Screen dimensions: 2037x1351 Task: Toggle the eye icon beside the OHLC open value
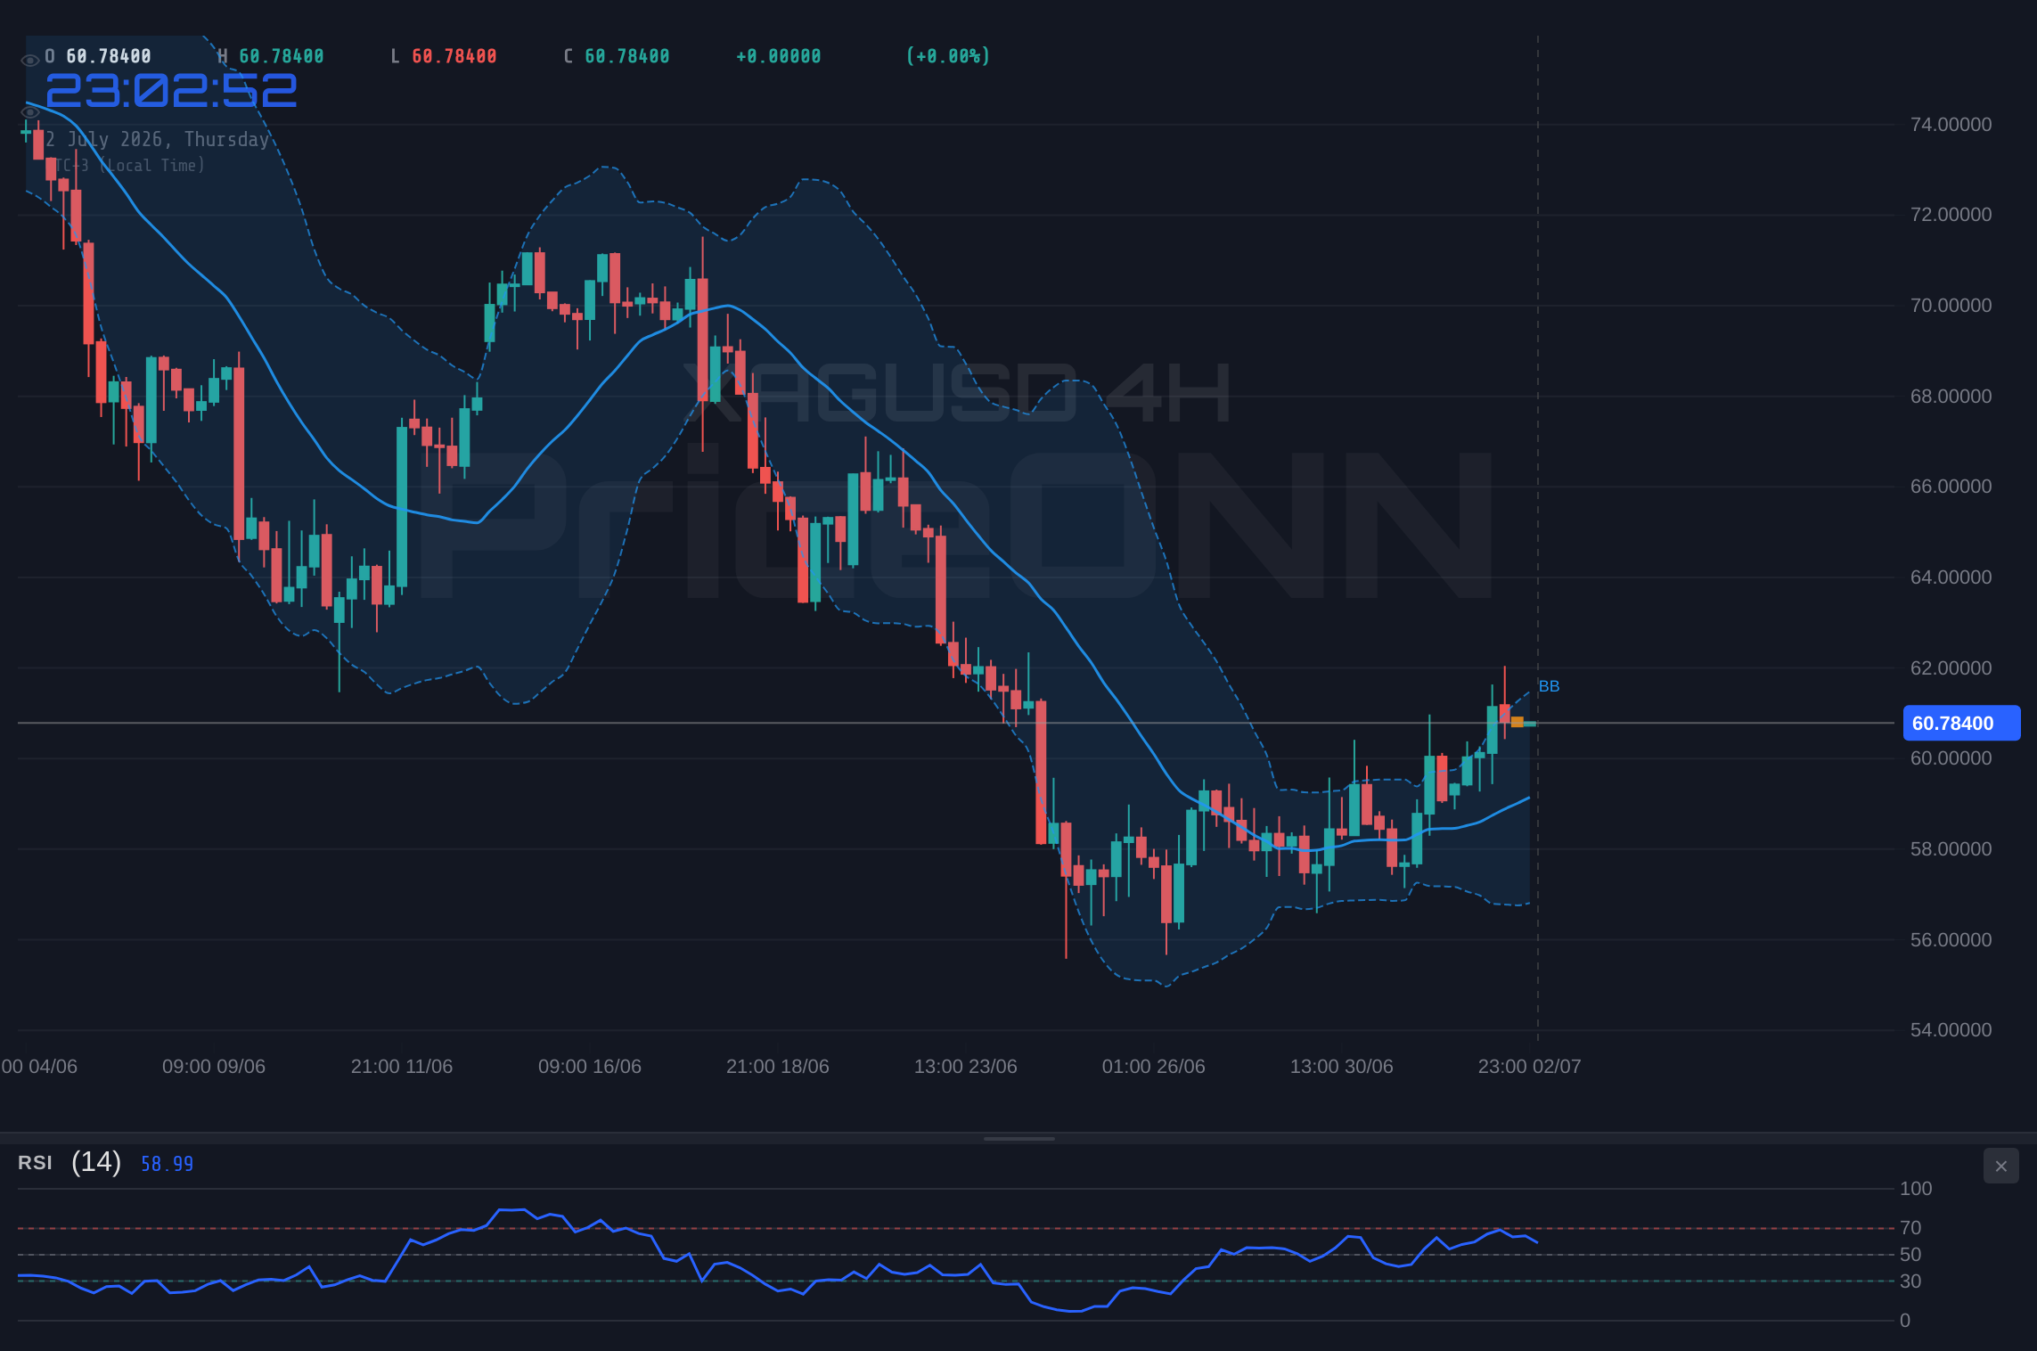[x=29, y=61]
